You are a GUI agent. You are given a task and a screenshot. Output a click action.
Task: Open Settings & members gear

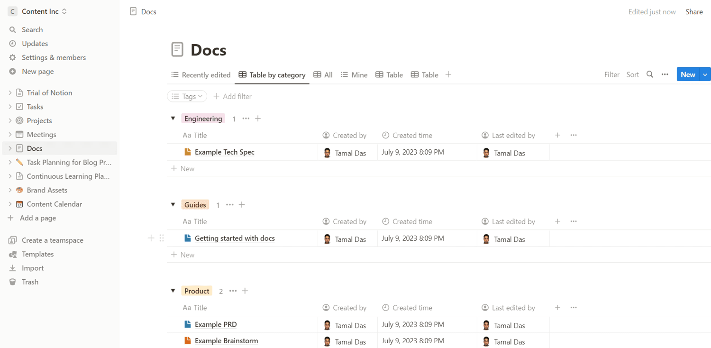[x=13, y=57]
